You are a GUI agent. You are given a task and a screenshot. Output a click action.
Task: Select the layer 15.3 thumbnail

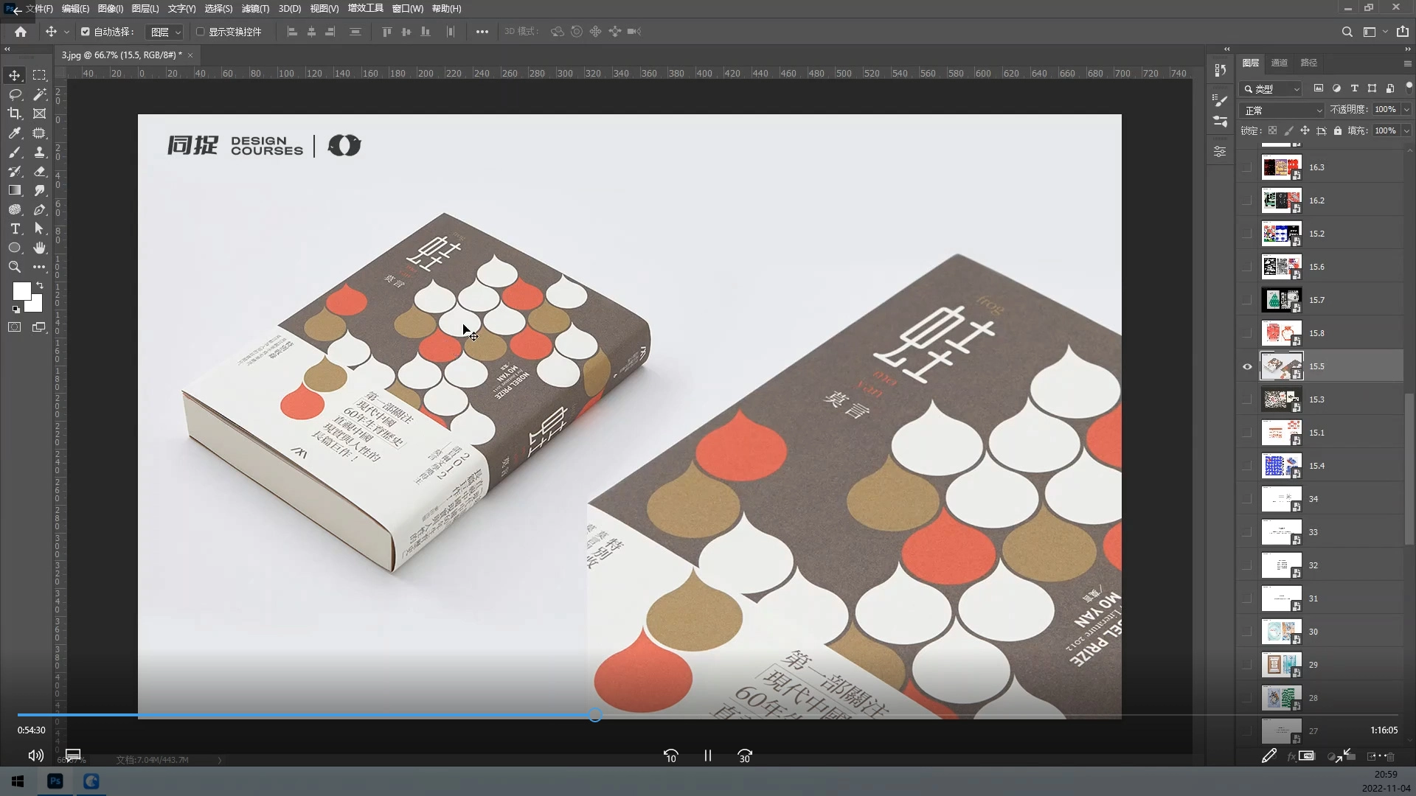(x=1281, y=399)
